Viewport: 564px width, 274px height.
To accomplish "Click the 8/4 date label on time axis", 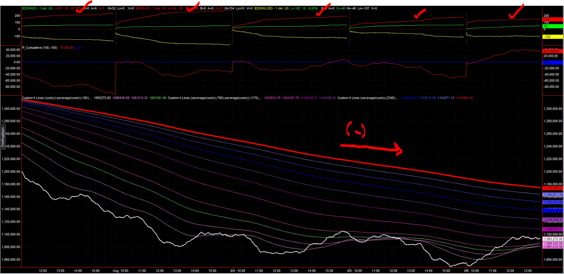I will click(x=233, y=271).
